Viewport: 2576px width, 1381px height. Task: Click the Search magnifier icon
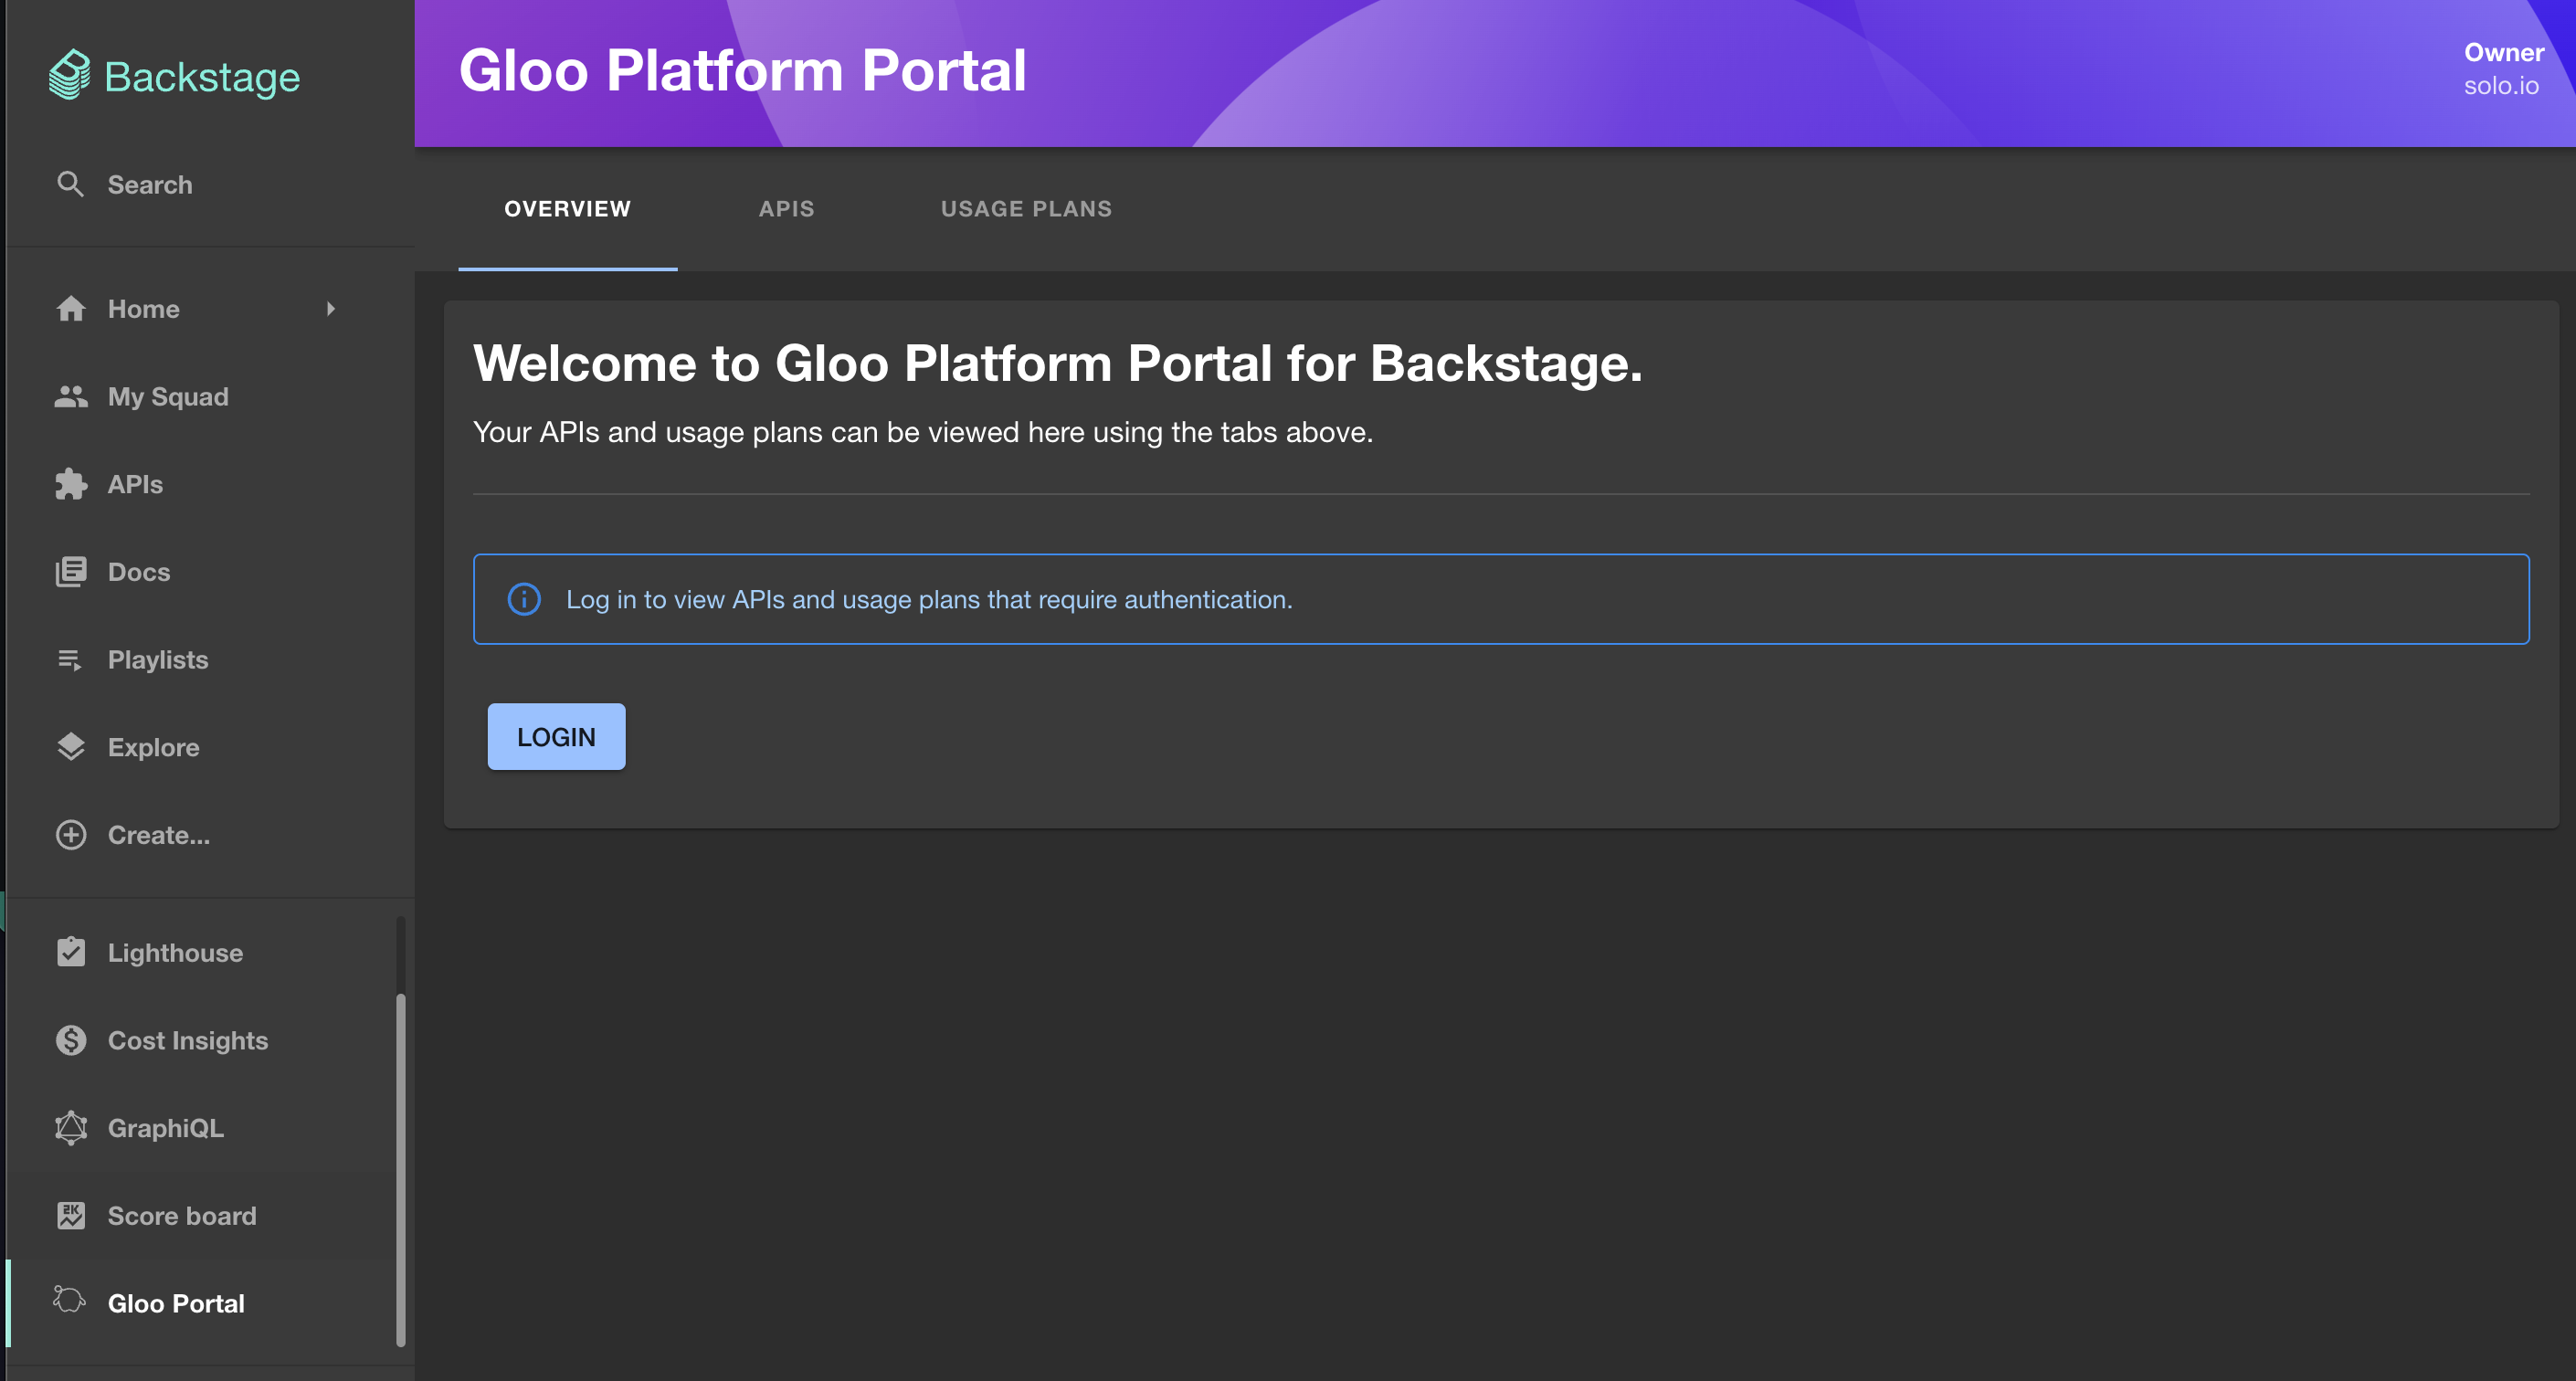click(70, 184)
